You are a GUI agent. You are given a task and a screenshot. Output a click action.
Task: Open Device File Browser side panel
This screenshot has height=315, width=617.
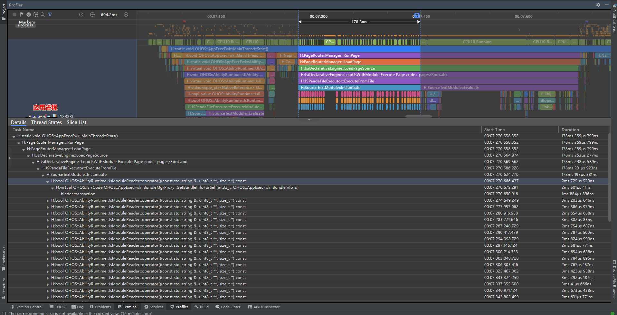click(x=614, y=279)
